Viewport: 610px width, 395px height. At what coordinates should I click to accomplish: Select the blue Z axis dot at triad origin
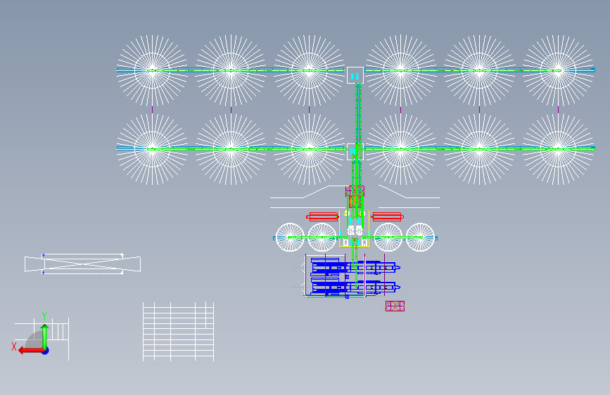(46, 351)
